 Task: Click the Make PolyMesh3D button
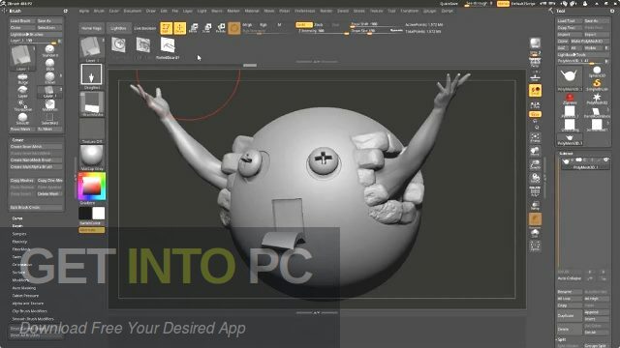590,41
